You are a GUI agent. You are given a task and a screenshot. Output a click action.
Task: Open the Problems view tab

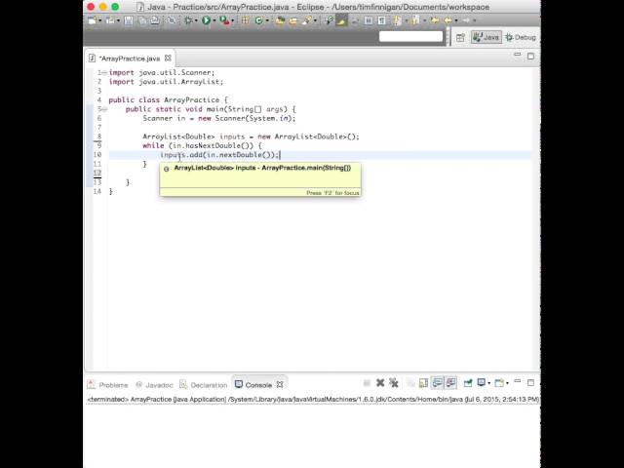tap(108, 385)
